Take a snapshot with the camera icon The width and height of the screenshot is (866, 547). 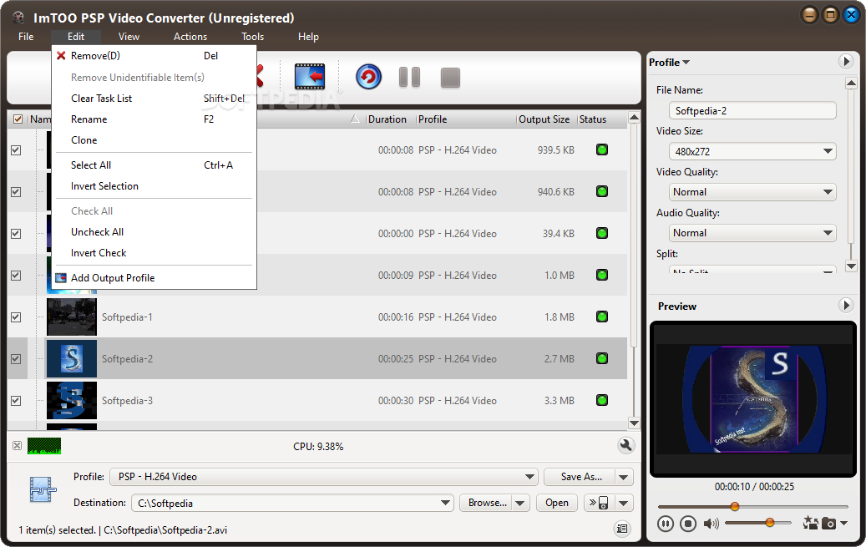[x=828, y=524]
